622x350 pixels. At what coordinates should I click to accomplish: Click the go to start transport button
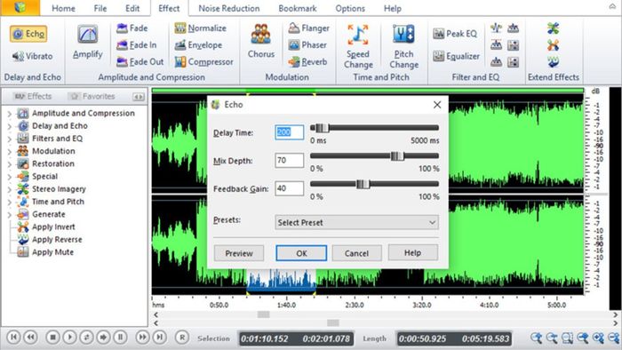click(x=13, y=338)
